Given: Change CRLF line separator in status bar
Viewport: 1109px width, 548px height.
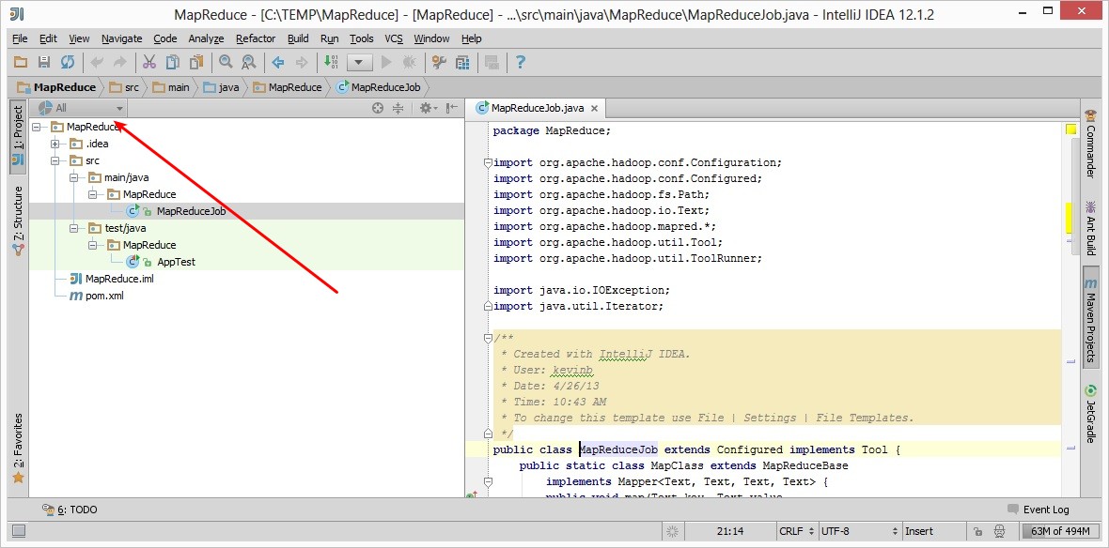Looking at the screenshot, I should (796, 531).
